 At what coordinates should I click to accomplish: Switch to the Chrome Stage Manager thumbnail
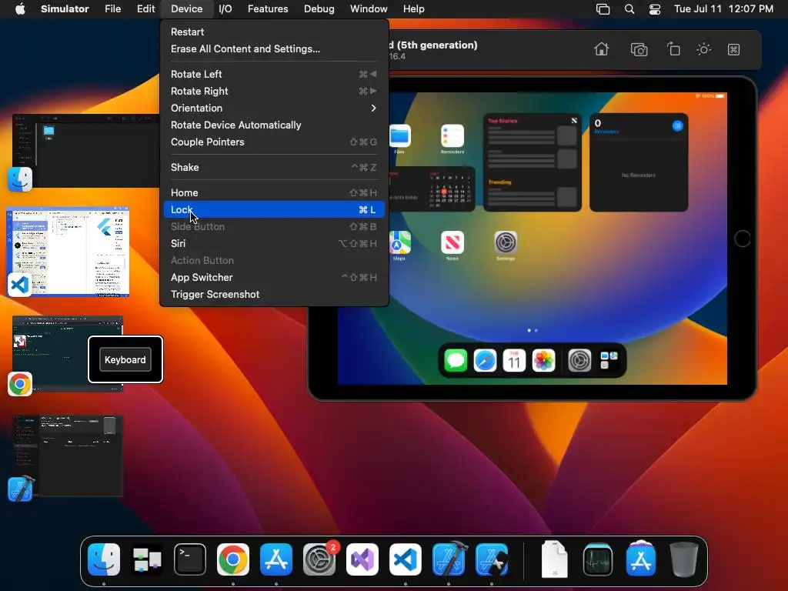[x=68, y=353]
